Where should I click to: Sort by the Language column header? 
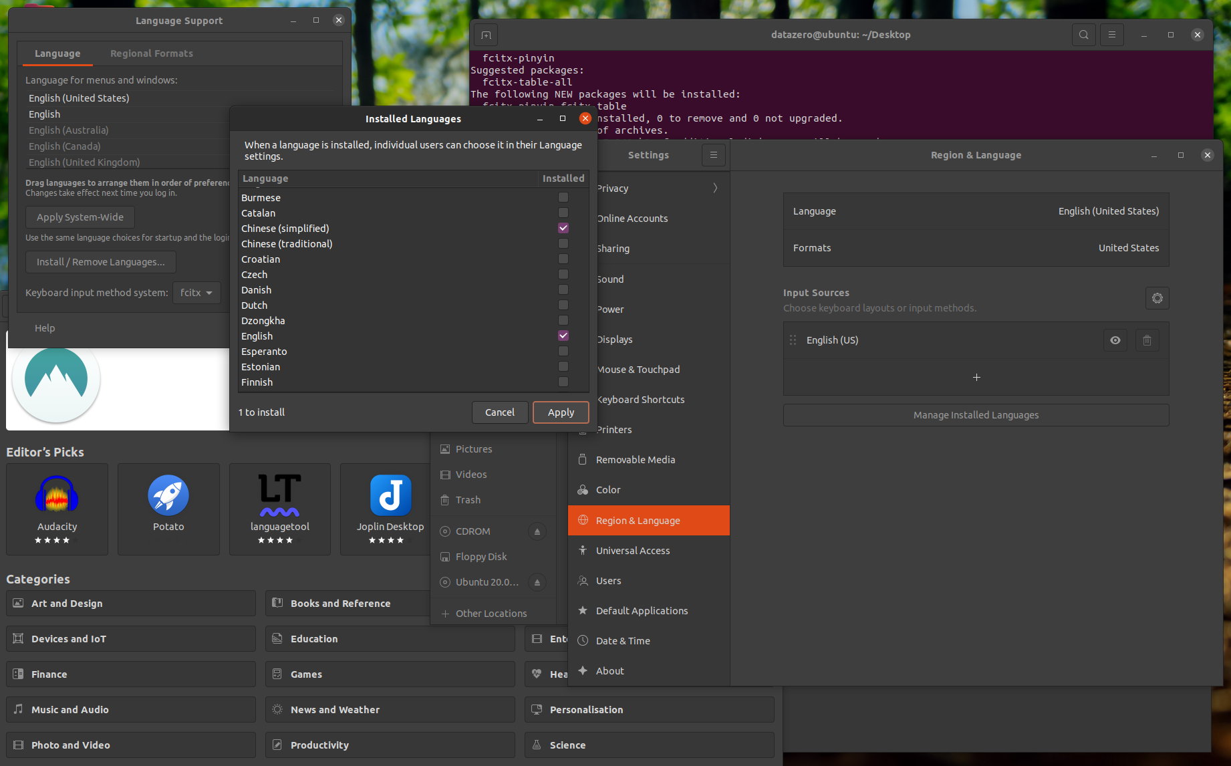[388, 178]
